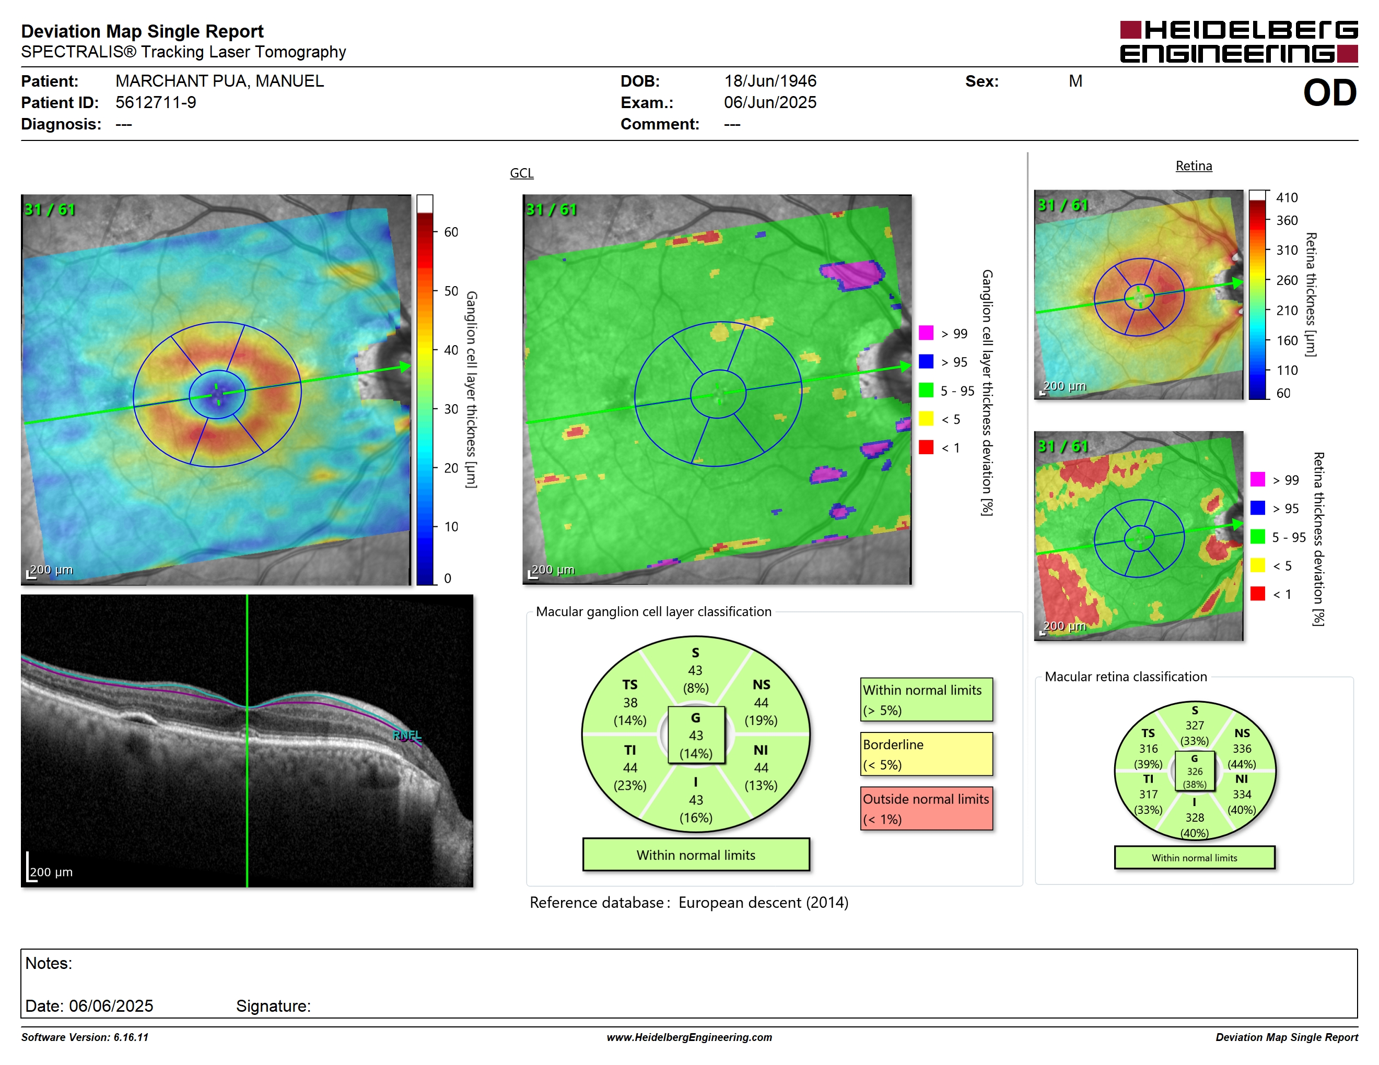Click Patient ID '5612711-9'

pos(155,102)
